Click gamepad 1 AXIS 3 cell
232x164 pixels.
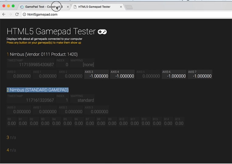click(96, 74)
